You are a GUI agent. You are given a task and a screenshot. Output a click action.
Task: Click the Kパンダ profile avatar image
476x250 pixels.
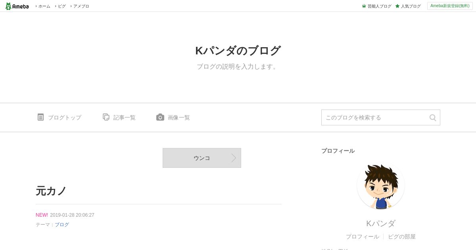[x=381, y=186]
